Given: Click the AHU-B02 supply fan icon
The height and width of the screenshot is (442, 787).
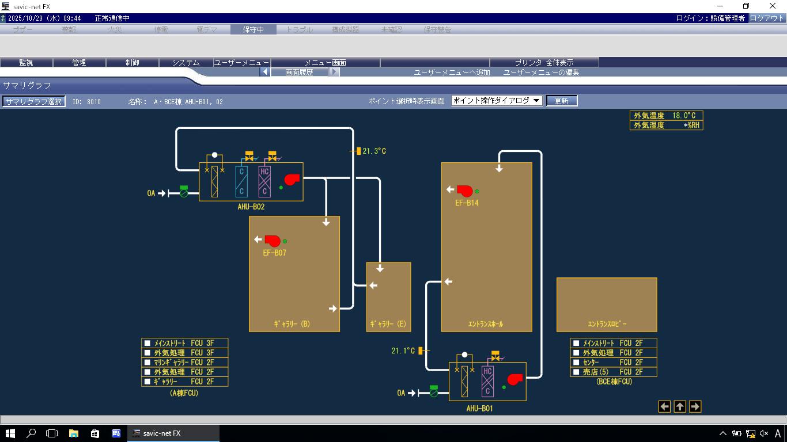Looking at the screenshot, I should (x=292, y=180).
